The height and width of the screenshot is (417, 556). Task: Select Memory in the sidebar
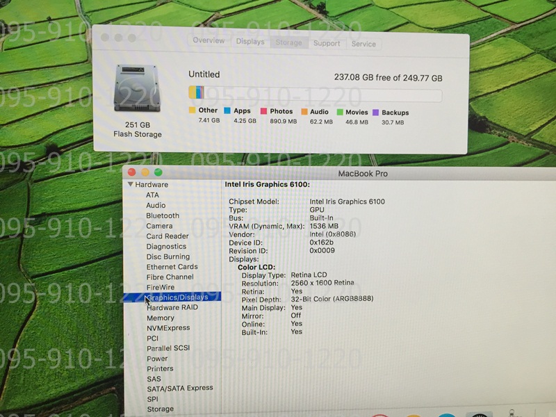coord(161,318)
